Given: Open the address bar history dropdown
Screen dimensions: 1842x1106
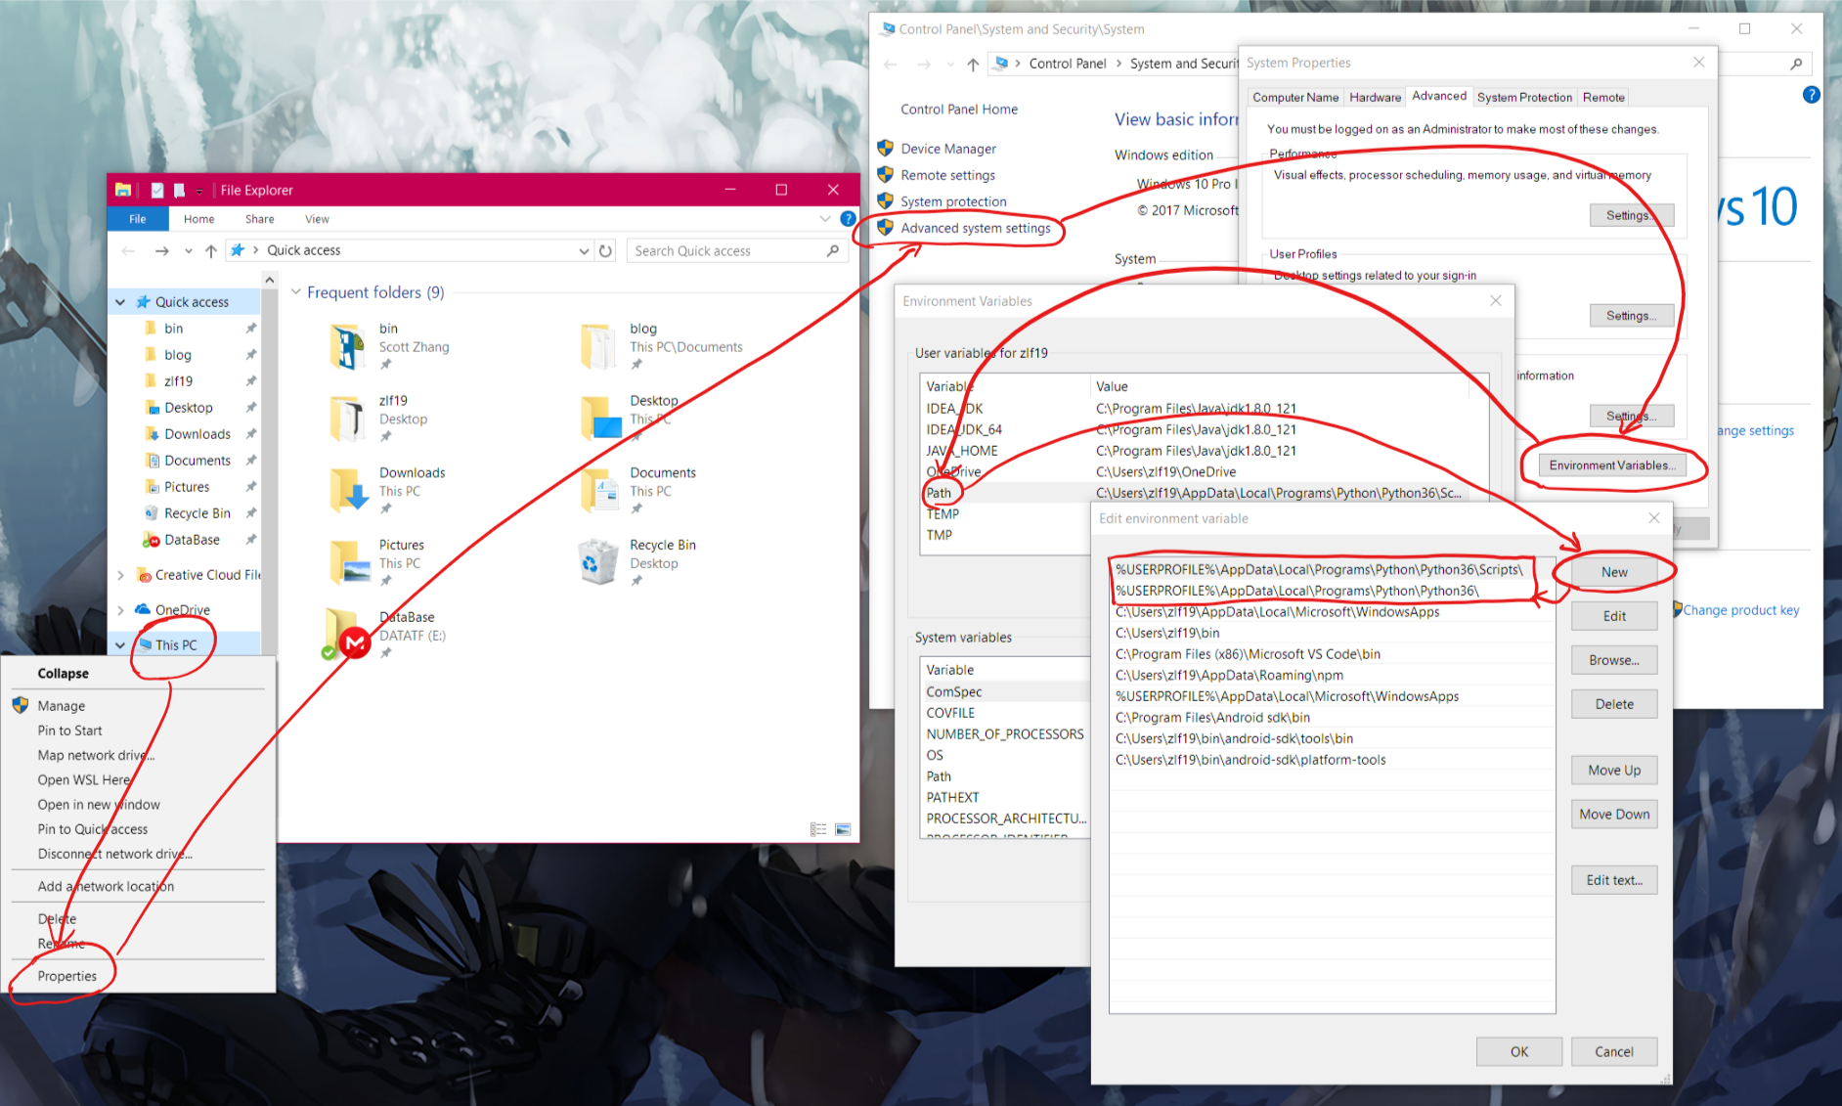Looking at the screenshot, I should click(x=584, y=251).
